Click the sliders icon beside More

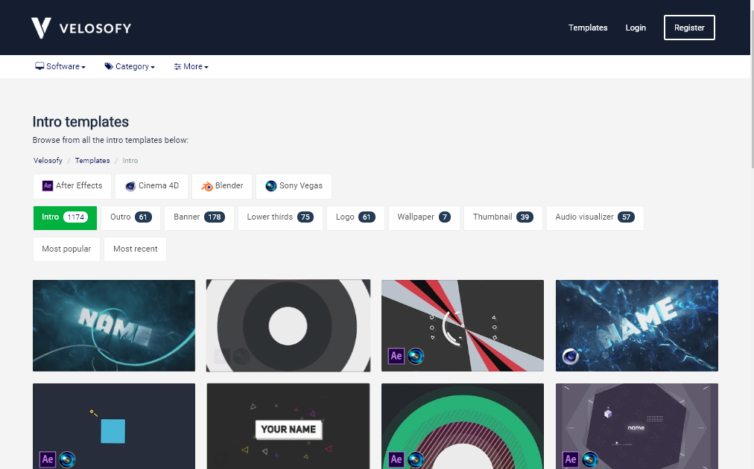pos(177,66)
